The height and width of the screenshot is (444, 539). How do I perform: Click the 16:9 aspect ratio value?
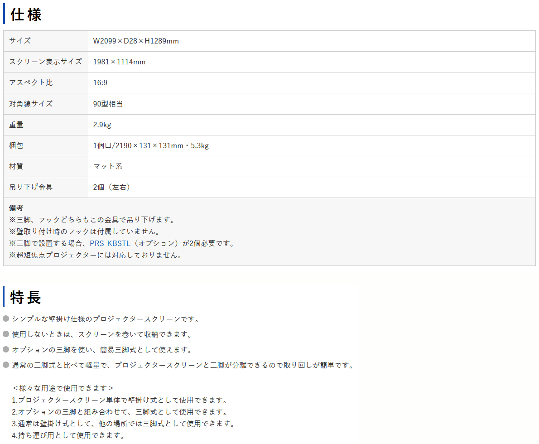click(100, 82)
